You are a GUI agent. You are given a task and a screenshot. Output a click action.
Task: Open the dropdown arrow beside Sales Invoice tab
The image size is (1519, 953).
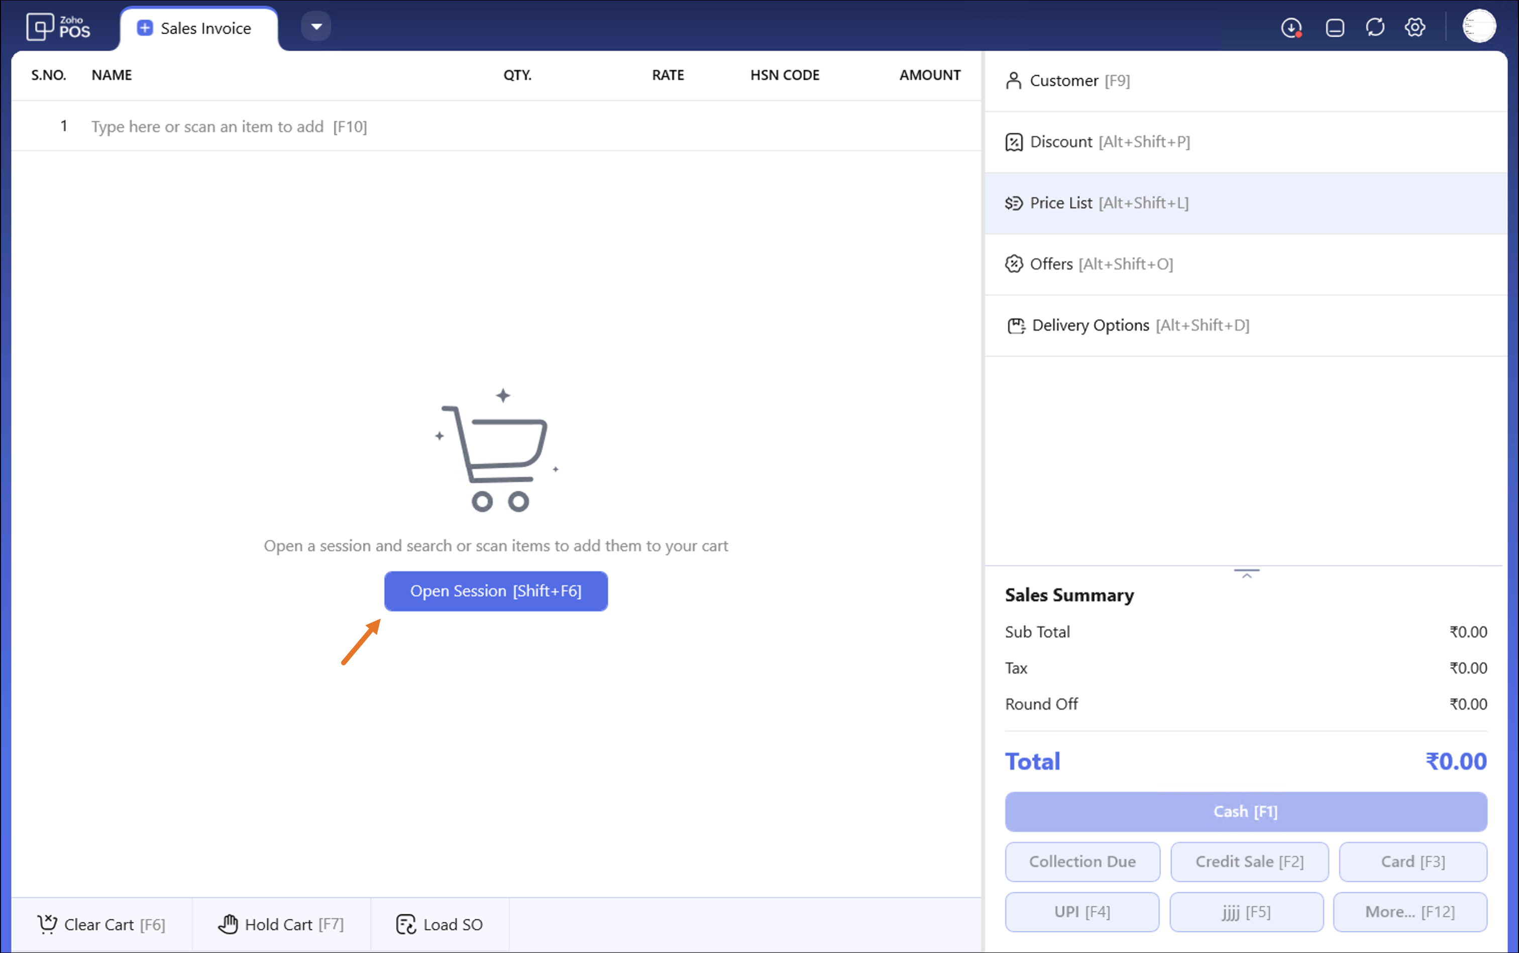pyautogui.click(x=316, y=27)
